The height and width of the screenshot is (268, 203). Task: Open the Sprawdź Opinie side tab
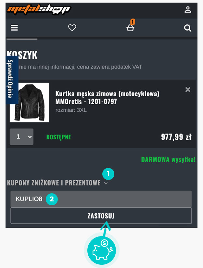click(x=12, y=80)
